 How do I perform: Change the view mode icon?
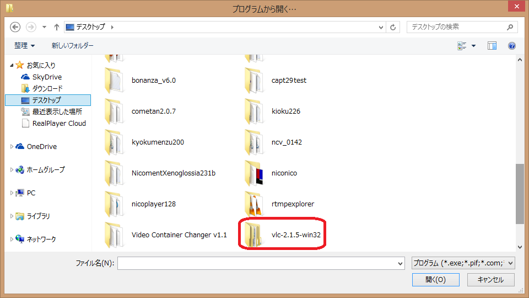462,46
